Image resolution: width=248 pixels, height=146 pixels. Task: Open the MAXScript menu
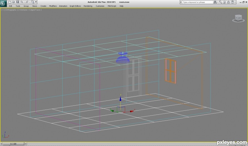coord(112,6)
